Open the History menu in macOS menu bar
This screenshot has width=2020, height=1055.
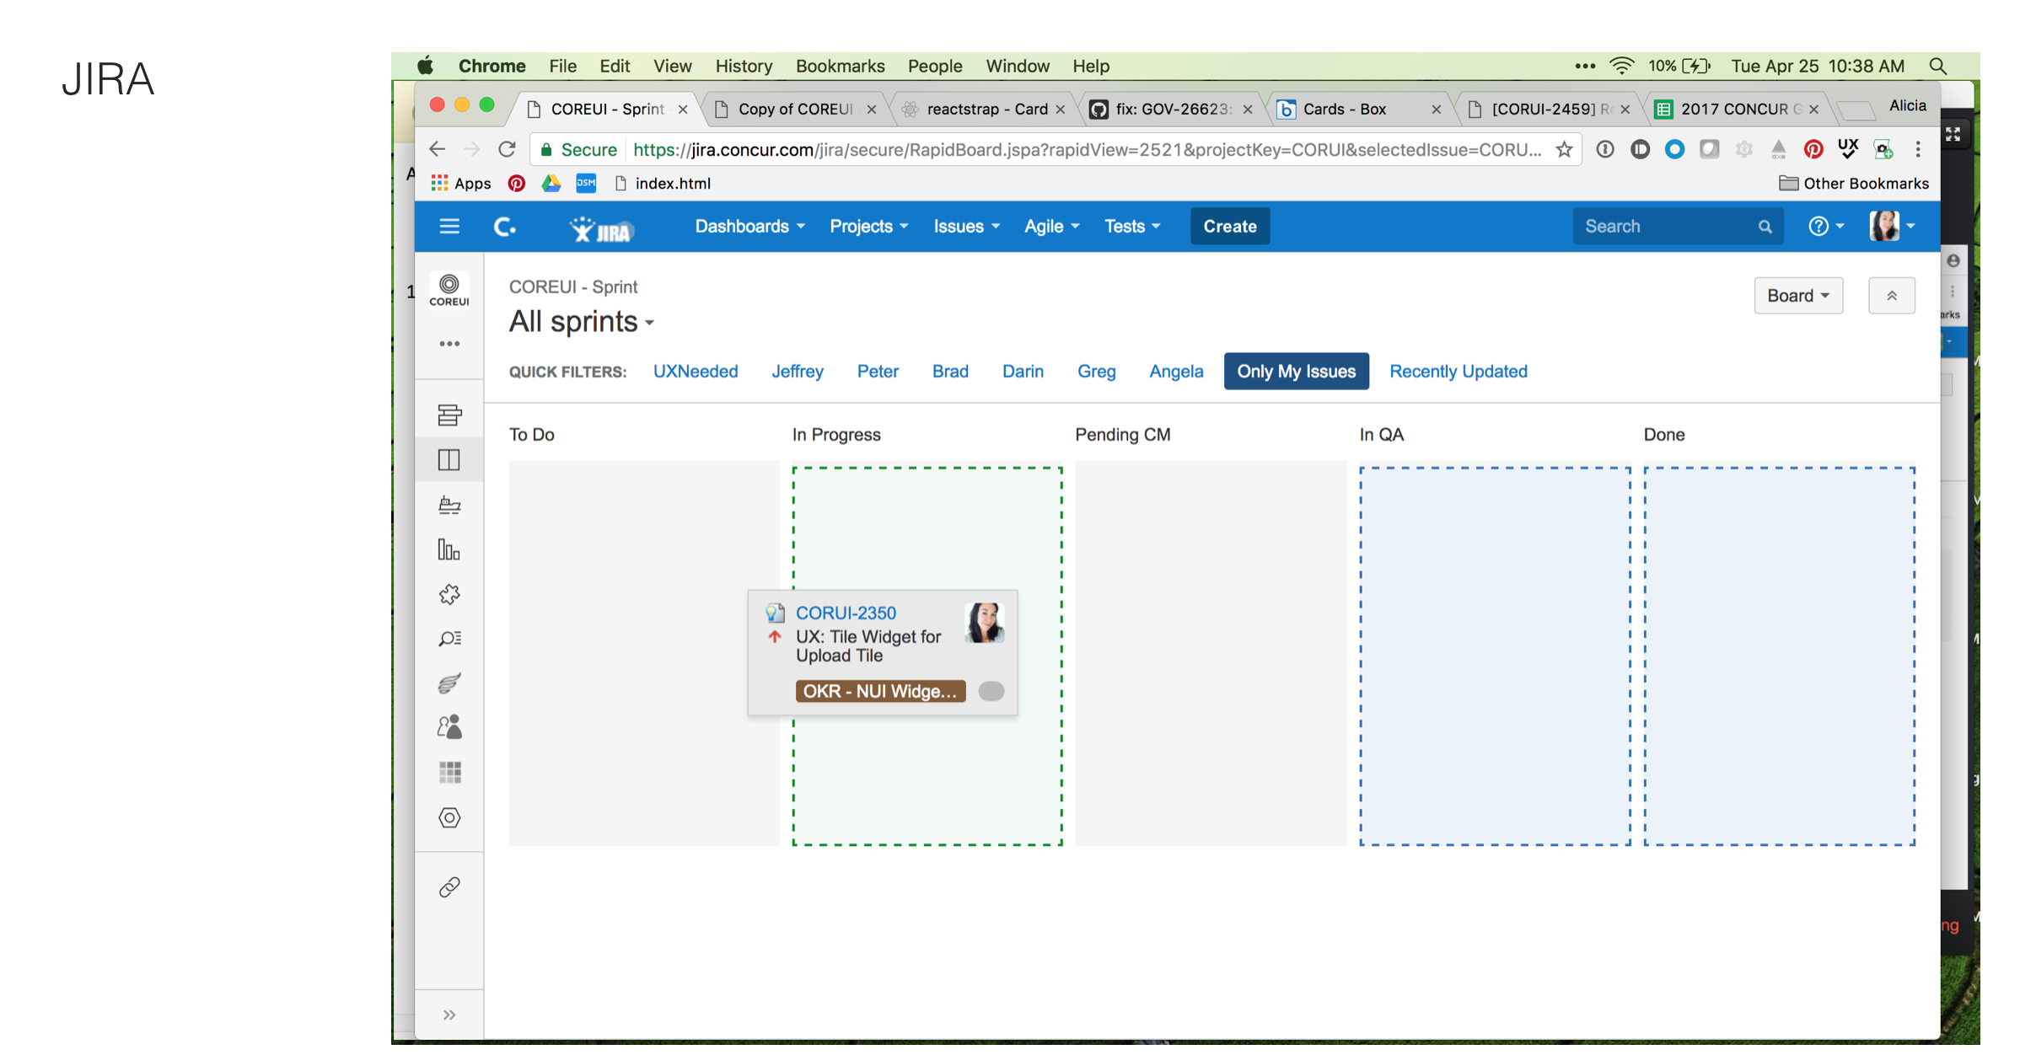744,66
